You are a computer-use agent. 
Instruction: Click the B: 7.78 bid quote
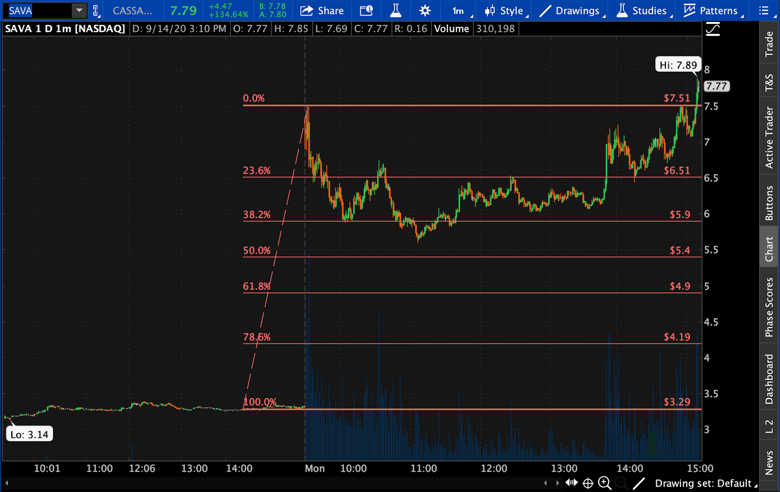(x=273, y=6)
